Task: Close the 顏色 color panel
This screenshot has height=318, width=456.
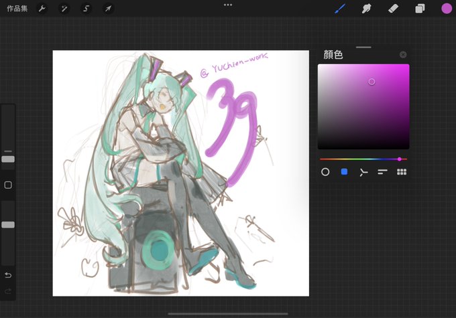Action: point(403,55)
